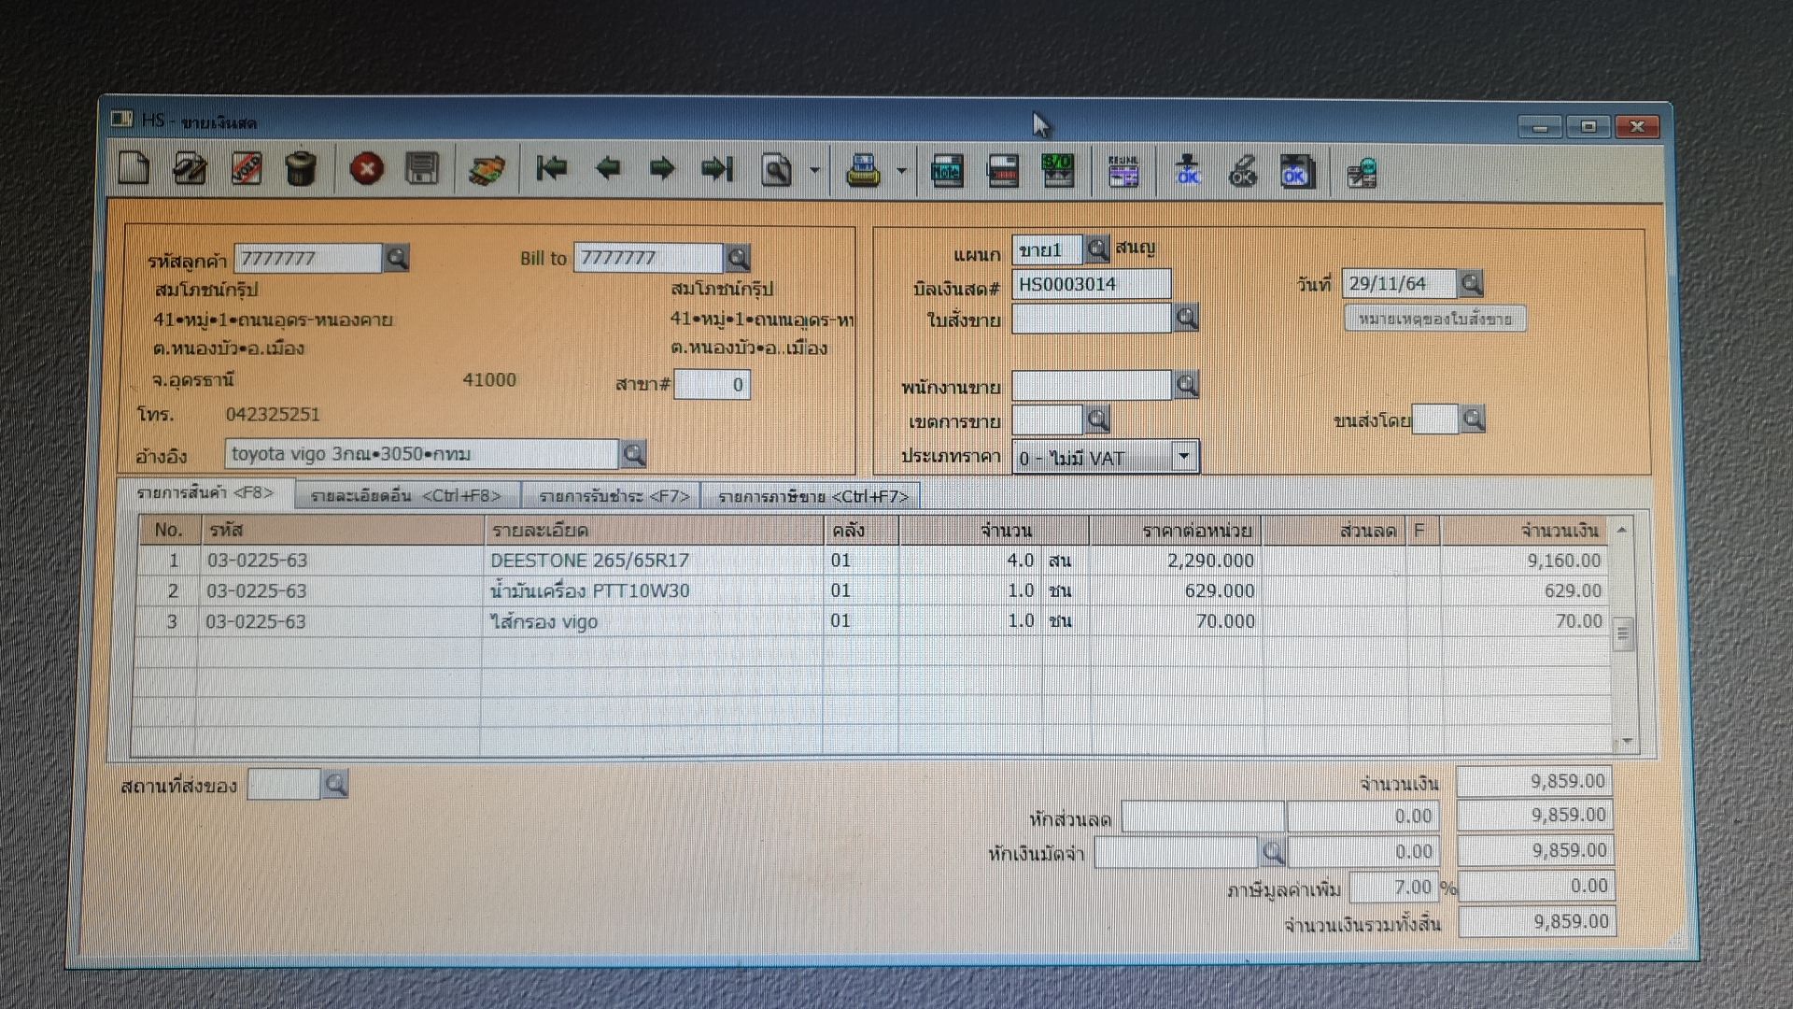Open dropdown arrow beside printer icon

click(901, 171)
